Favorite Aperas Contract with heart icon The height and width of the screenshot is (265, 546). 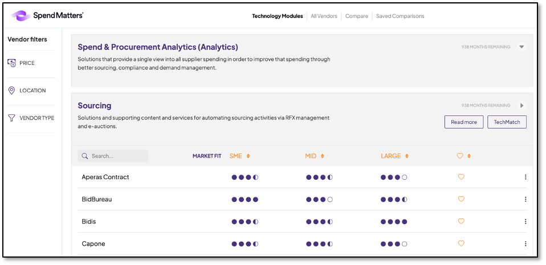(x=461, y=177)
